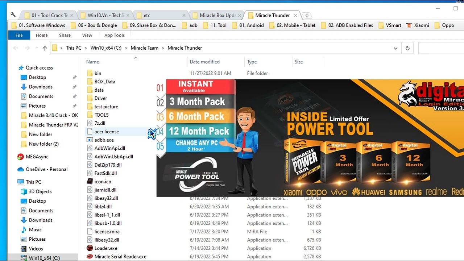Expand the chevron after 'Miracle Team' breadcrumb
464x261 pixels.
(x=163, y=48)
